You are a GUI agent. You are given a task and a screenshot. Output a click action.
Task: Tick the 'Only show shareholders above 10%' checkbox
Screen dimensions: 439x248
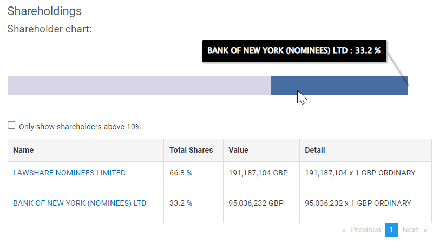[x=11, y=125]
